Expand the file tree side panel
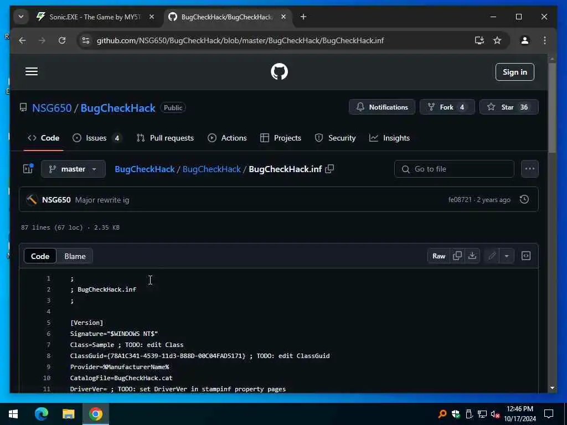Screen dimensions: 567x425 point(28,169)
